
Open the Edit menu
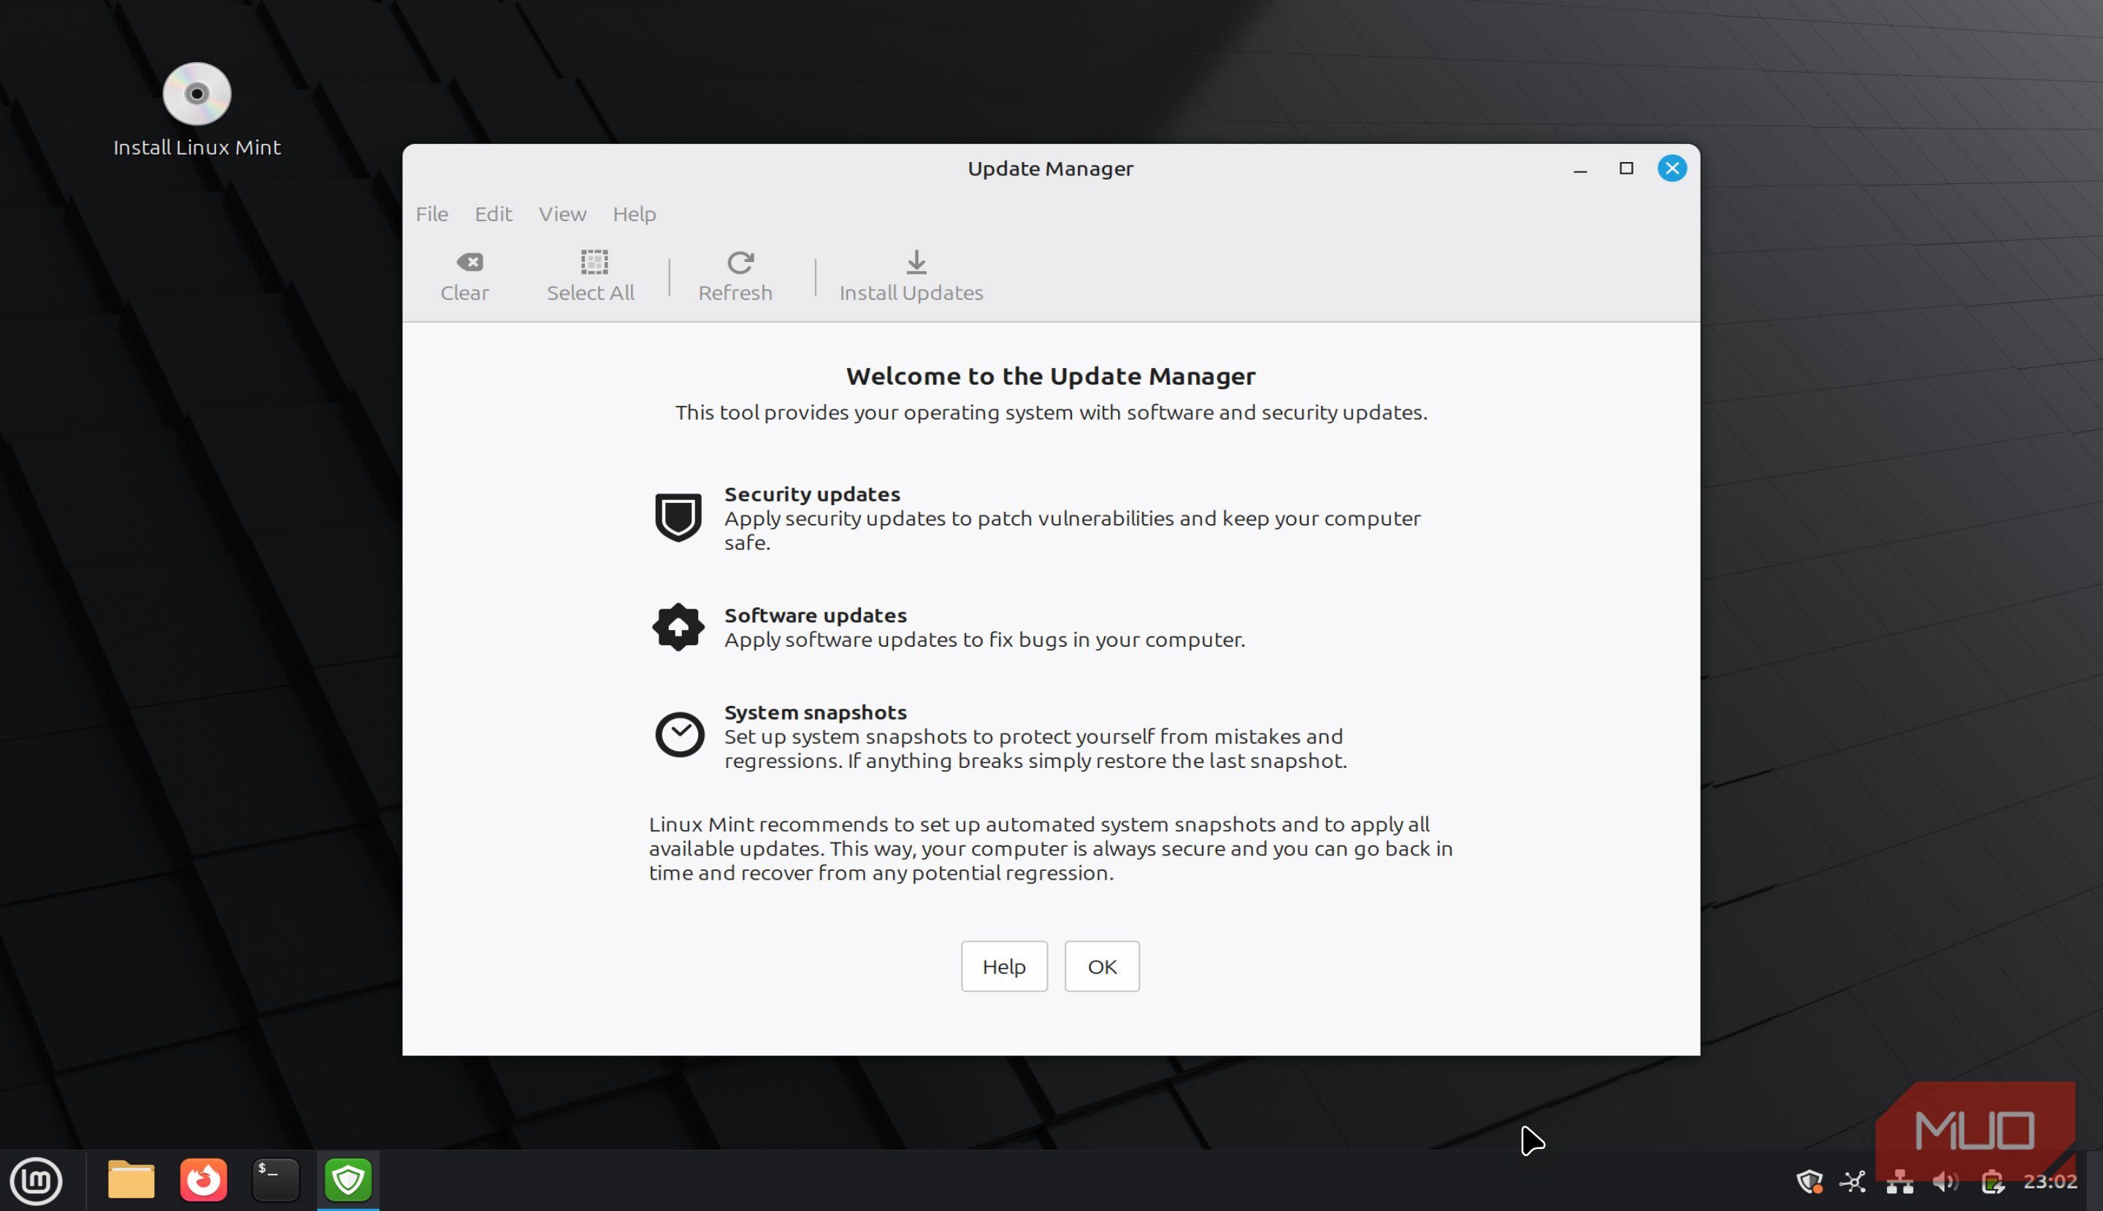coord(494,214)
